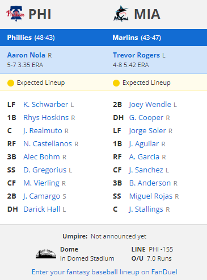
Task: Open Rhys Hoskins player page
Action: 46,118
